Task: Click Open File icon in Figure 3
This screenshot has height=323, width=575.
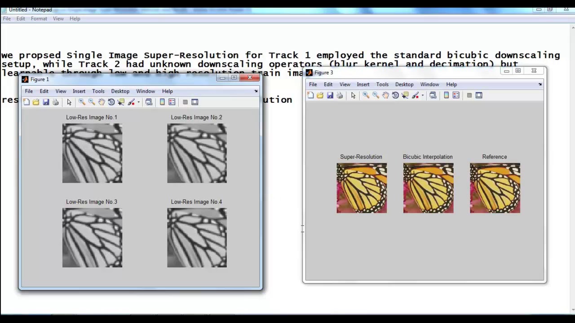Action: (320, 95)
